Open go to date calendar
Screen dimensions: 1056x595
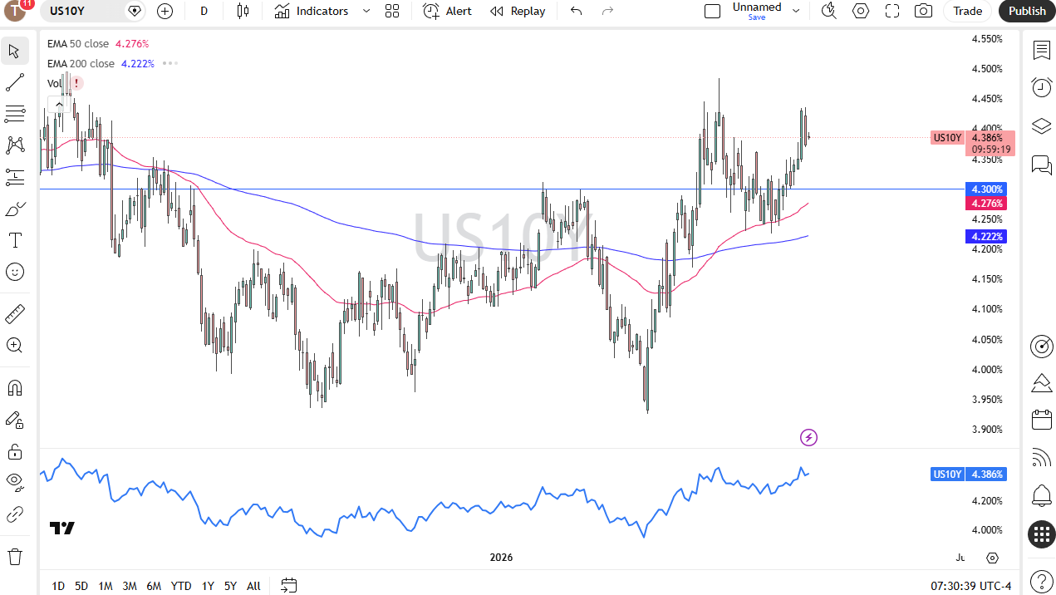288,586
